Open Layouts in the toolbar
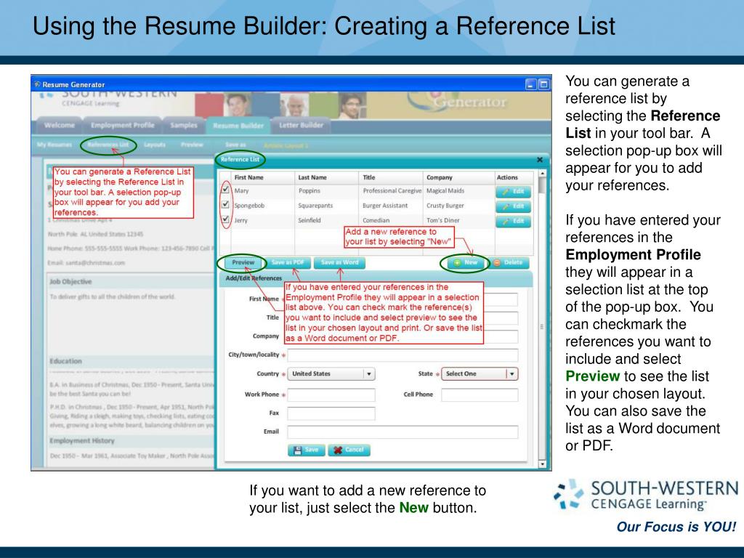This screenshot has height=558, width=744. (155, 145)
